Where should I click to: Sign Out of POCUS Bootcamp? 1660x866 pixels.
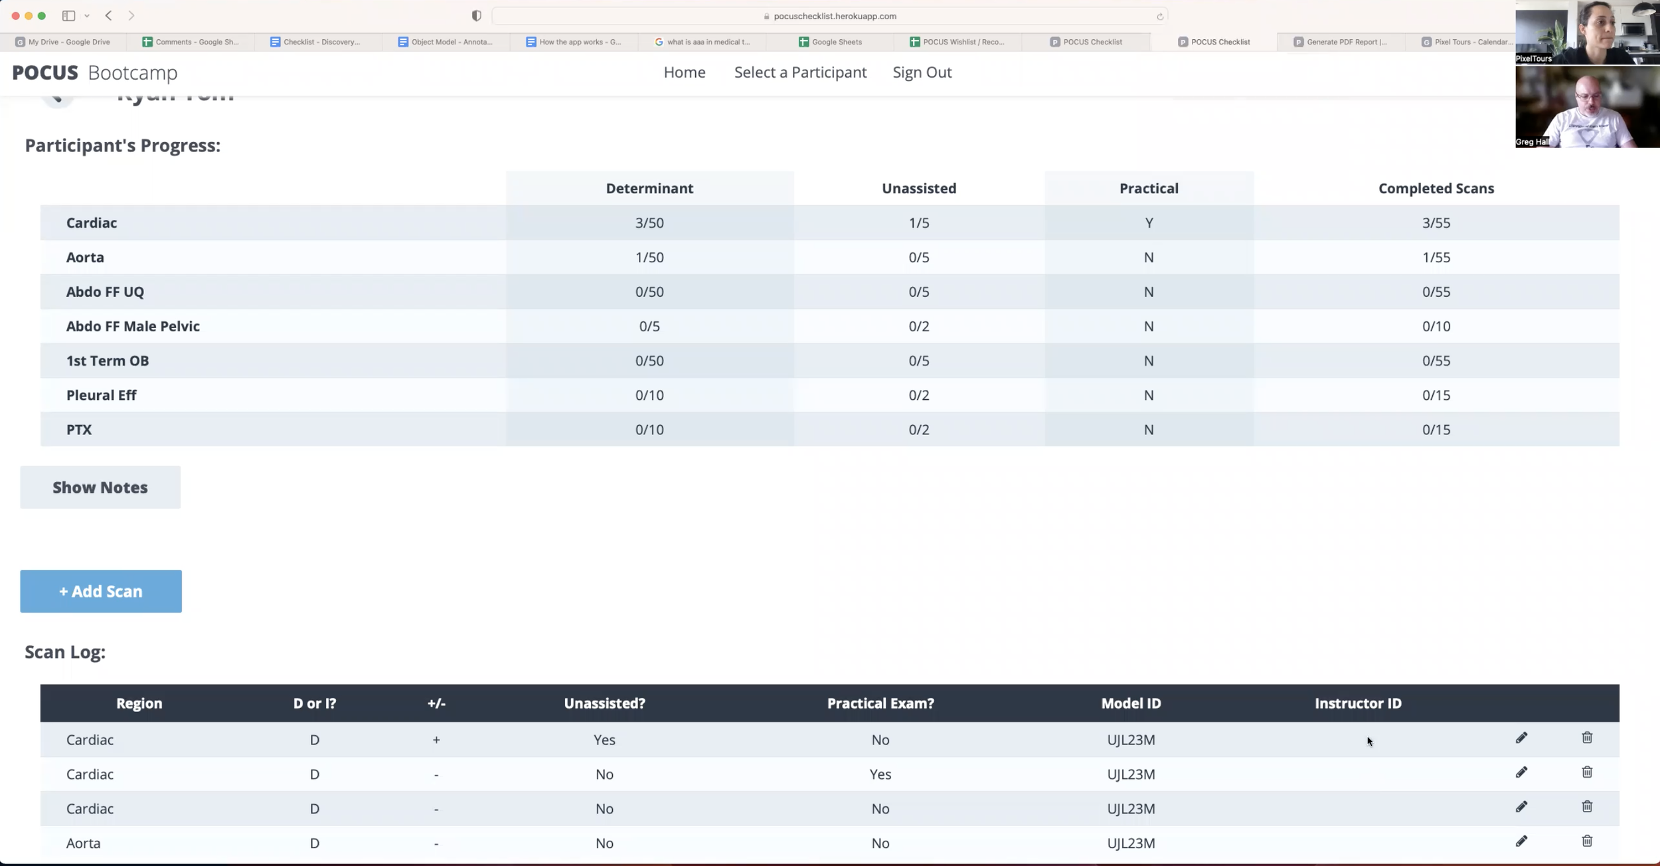(922, 72)
